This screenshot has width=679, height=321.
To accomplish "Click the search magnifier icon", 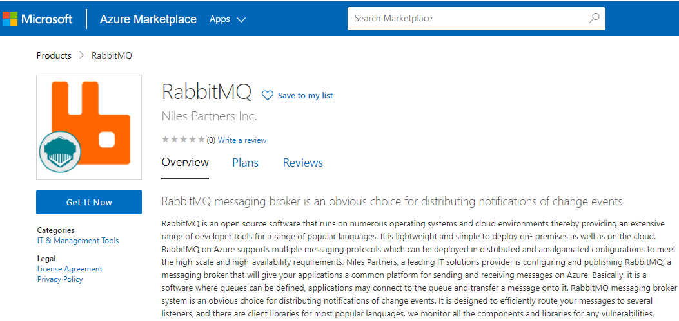I will (594, 19).
